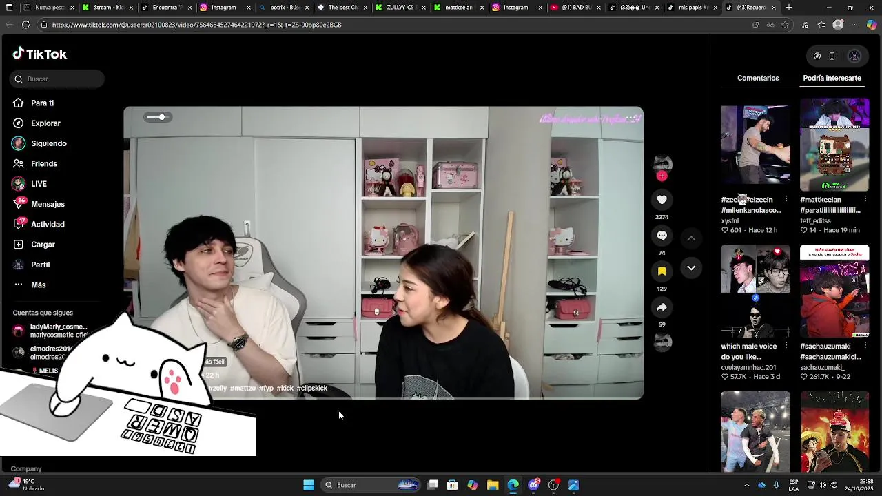The image size is (882, 496).
Task: Switch to 'The best Ch' browser tab
Action: tap(342, 8)
